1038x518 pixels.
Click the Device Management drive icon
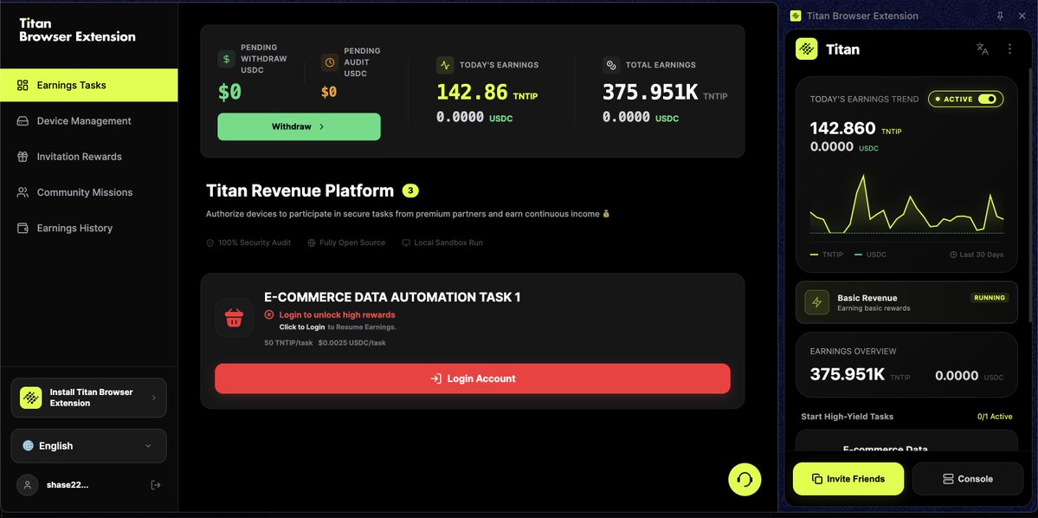pyautogui.click(x=23, y=121)
